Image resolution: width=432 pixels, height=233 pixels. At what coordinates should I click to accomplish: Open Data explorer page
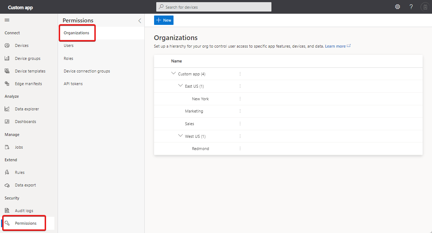pos(27,109)
